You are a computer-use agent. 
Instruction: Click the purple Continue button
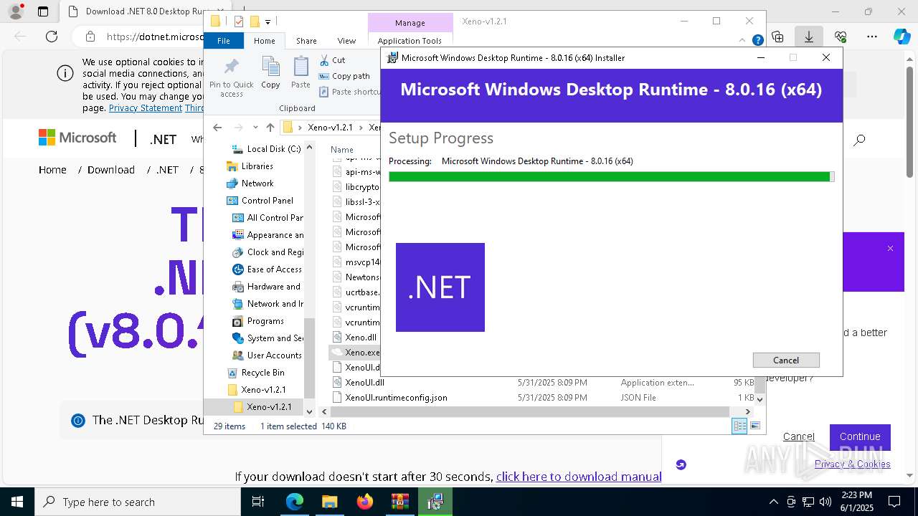860,436
